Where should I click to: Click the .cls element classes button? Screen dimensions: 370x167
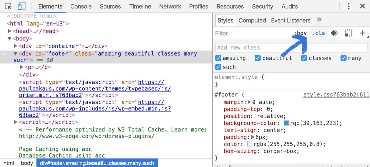(318, 33)
